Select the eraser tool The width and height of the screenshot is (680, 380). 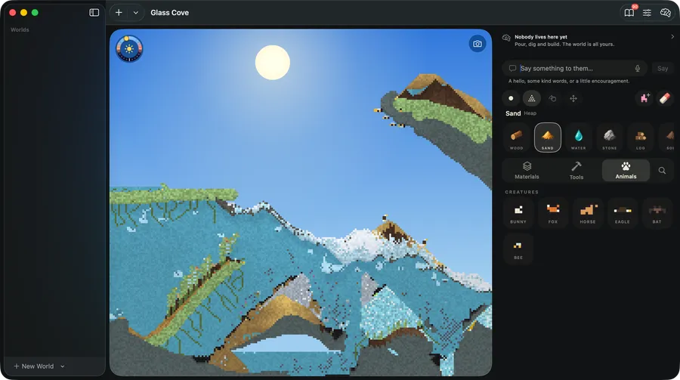[x=664, y=98]
